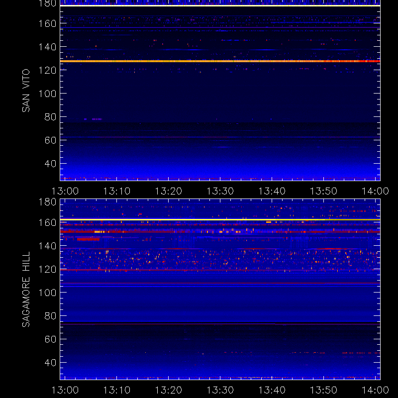Click the 13:20 time label under San Vito plot
The image size is (398, 398).
point(169,191)
